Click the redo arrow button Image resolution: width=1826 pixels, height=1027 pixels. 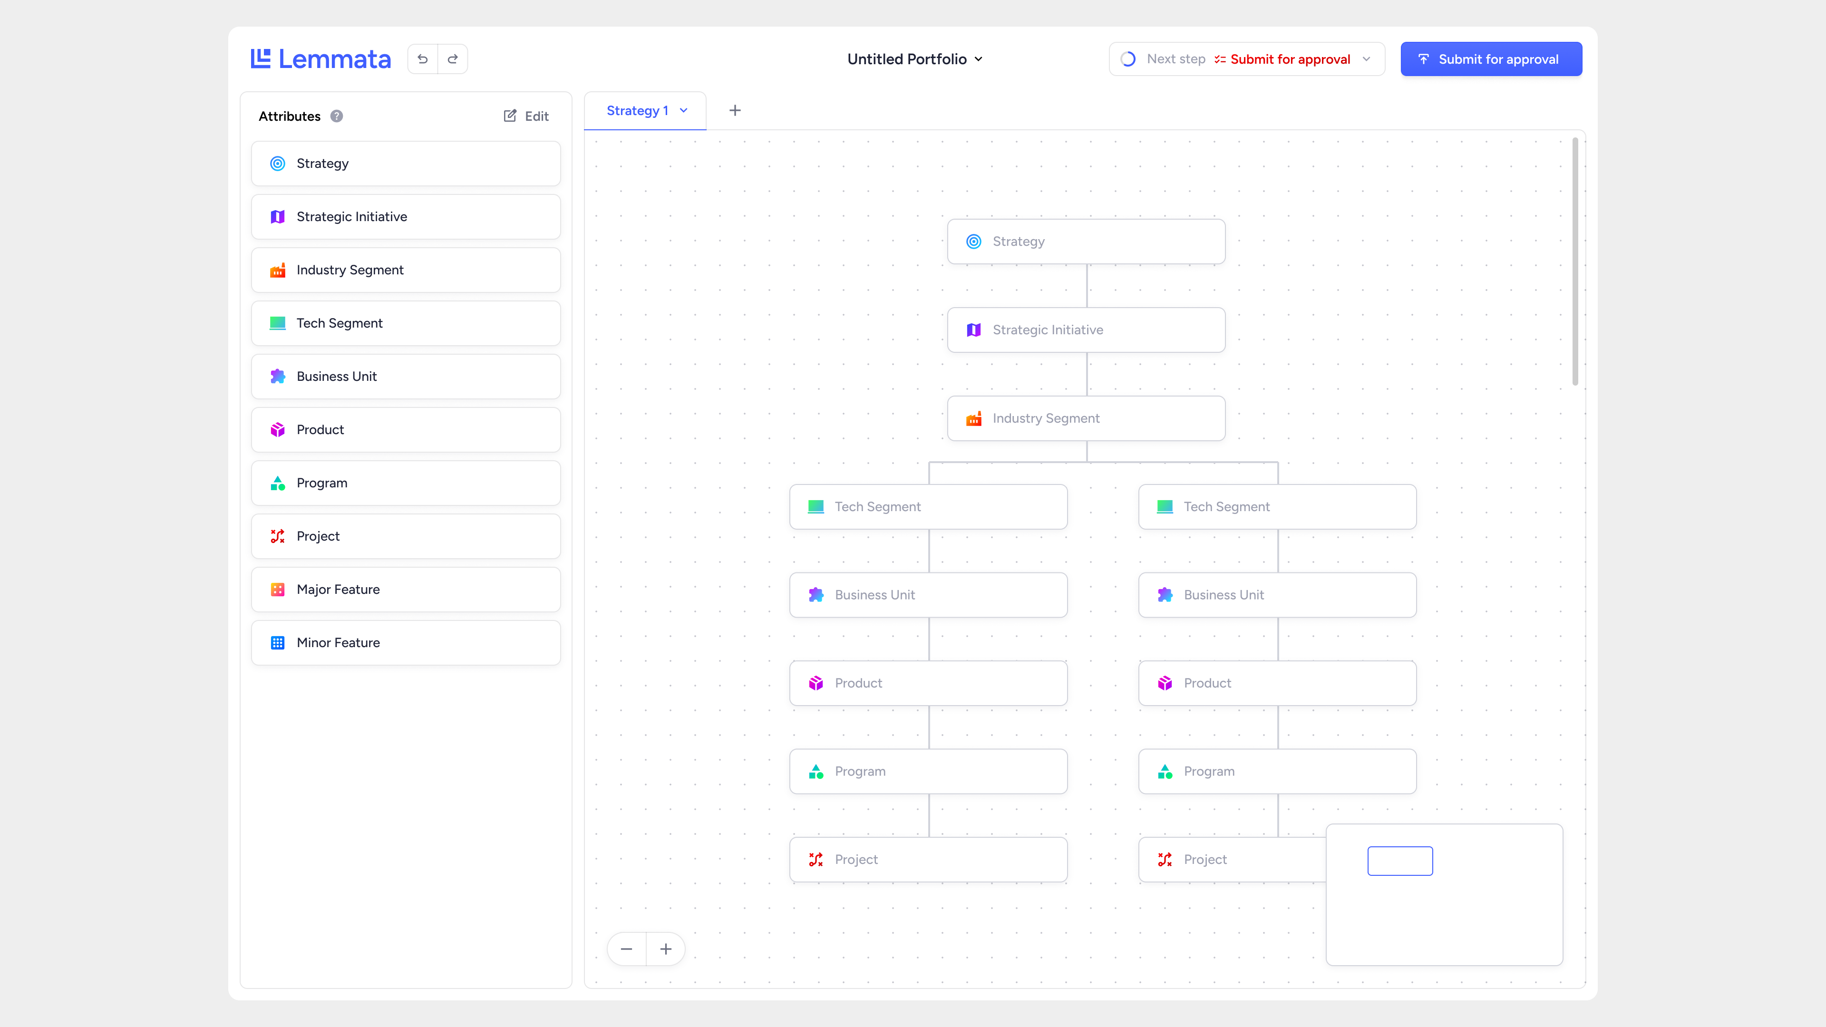452,59
